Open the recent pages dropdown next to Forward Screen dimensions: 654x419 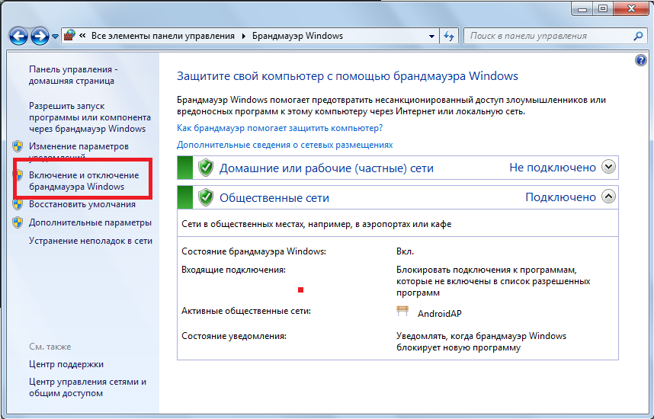[55, 36]
